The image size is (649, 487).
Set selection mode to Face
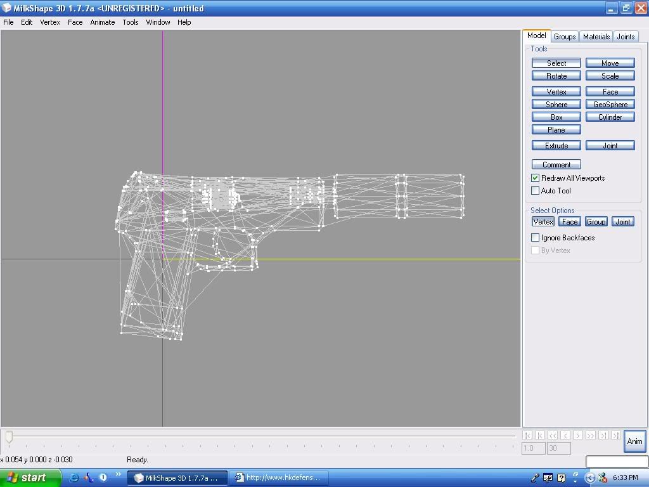(x=570, y=221)
